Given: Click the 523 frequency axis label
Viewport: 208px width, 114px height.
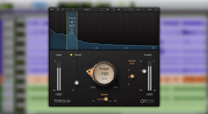Looking at the screenshot, I should click(126, 48).
